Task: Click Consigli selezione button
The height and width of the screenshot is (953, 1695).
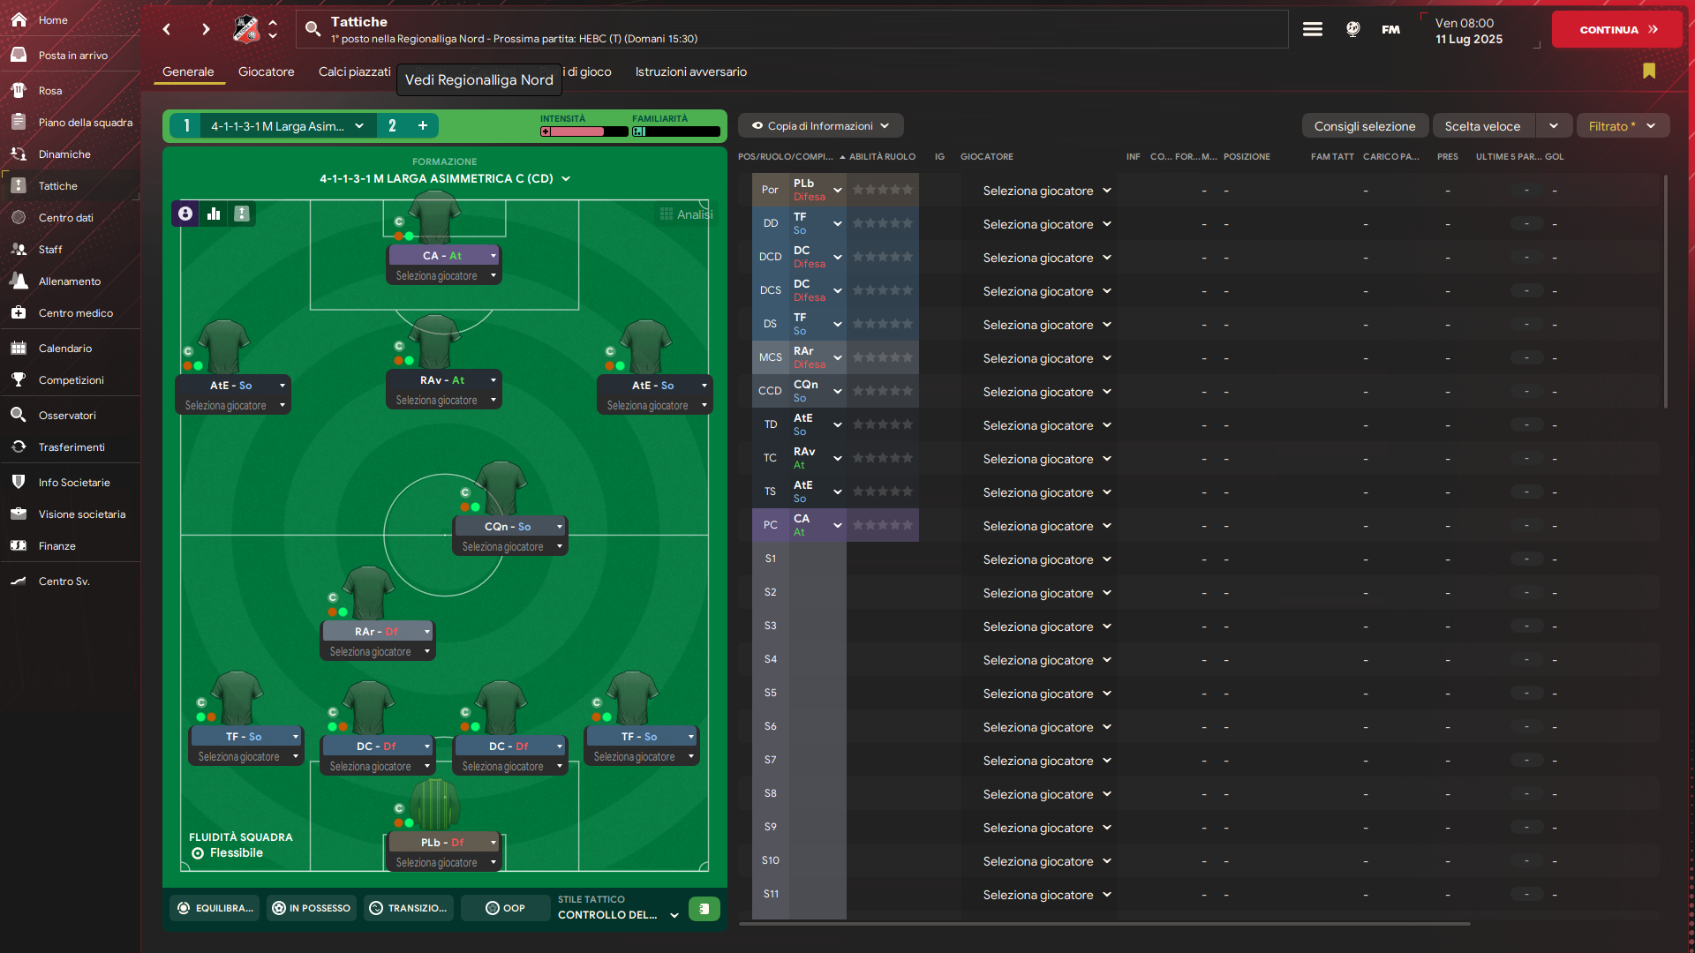Action: pyautogui.click(x=1364, y=125)
